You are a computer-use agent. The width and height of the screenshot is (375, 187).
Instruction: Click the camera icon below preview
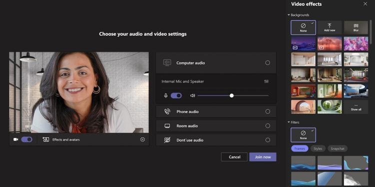point(16,140)
